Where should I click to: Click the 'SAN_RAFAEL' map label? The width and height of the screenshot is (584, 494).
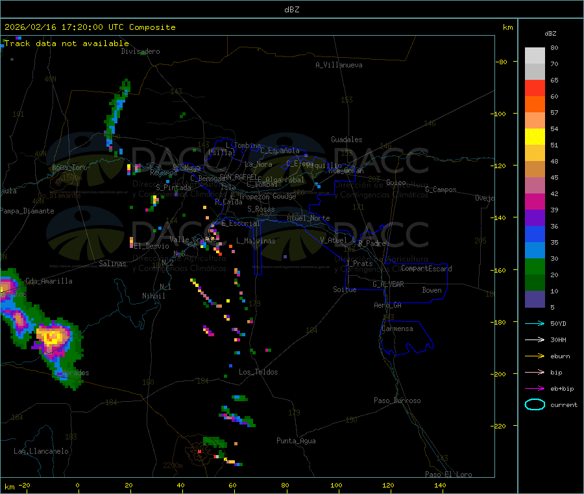pos(238,177)
